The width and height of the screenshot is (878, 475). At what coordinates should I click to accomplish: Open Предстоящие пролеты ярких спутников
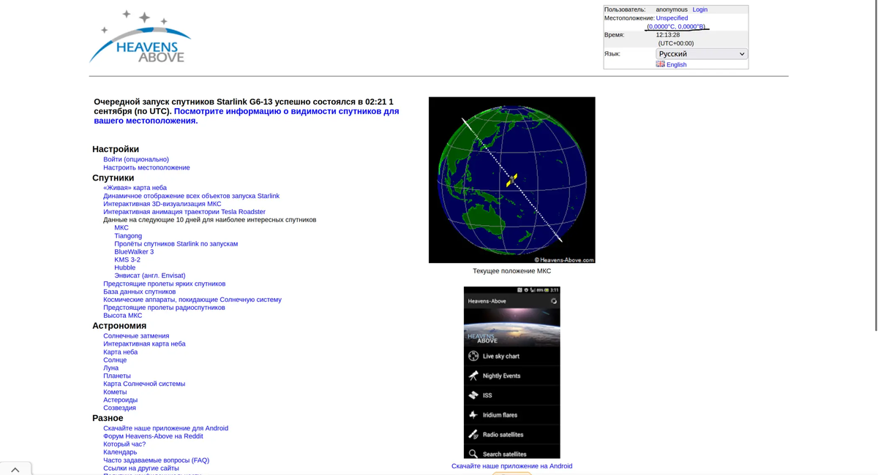(x=164, y=284)
